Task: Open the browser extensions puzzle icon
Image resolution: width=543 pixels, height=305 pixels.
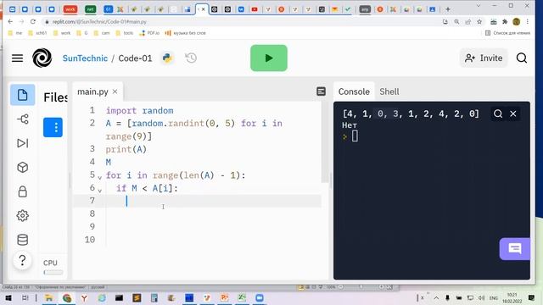Action: (x=505, y=22)
